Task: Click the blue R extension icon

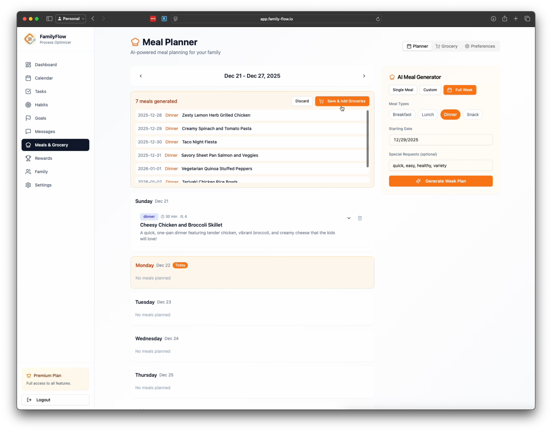Action: (164, 19)
